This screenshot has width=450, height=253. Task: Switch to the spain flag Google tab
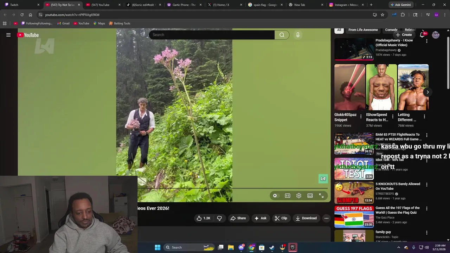265,5
